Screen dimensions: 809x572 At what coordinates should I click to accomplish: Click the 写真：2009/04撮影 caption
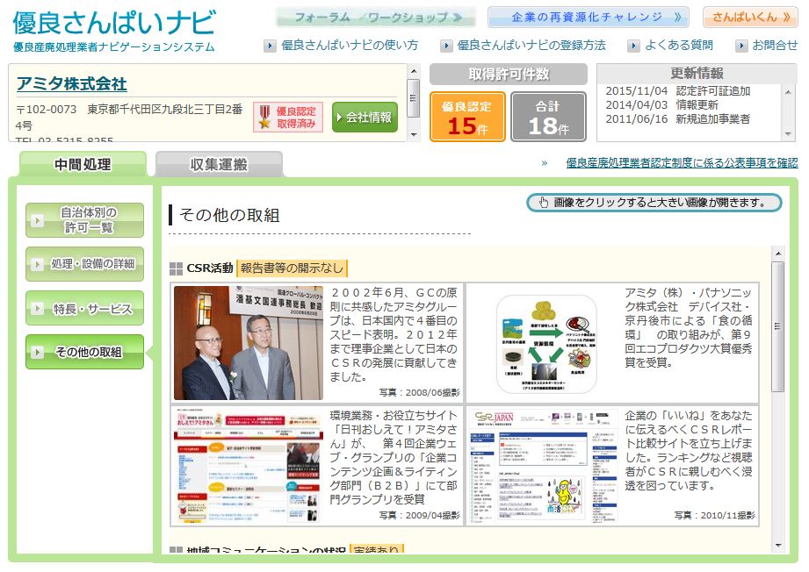coord(419,515)
